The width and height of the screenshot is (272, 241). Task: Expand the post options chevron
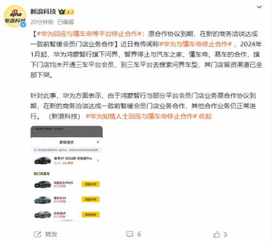coord(259,7)
